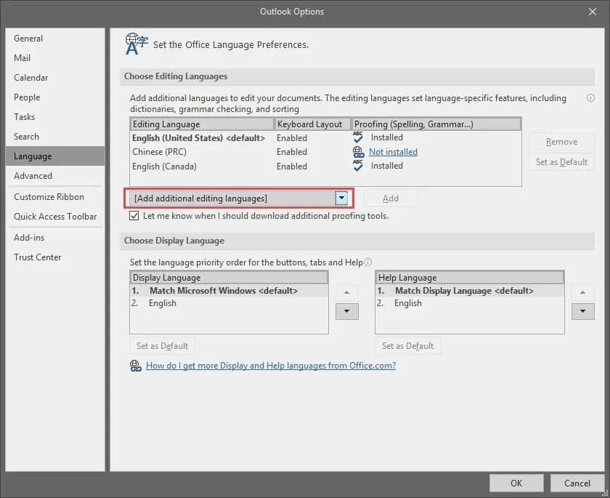
Task: Click the Remove button
Action: pyautogui.click(x=561, y=142)
